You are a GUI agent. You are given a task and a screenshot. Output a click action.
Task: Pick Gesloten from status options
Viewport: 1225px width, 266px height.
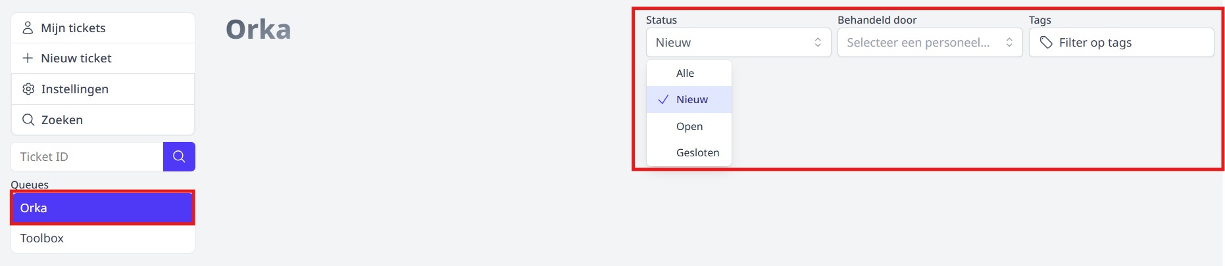(x=697, y=153)
